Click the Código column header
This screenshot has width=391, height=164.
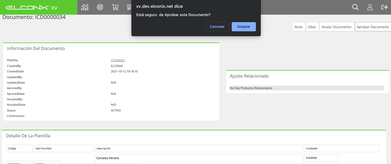point(19,148)
